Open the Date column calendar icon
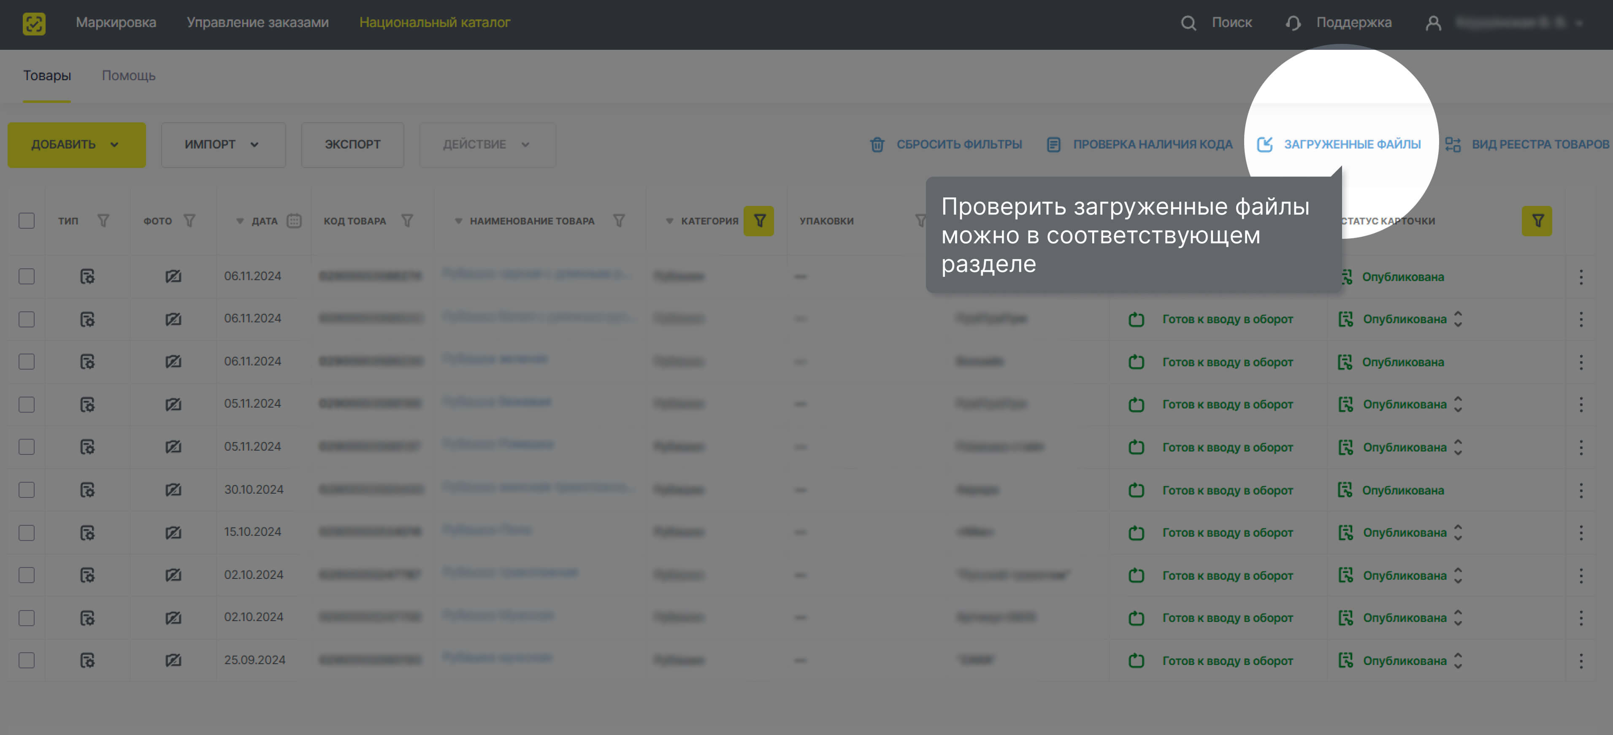This screenshot has width=1613, height=735. point(294,221)
